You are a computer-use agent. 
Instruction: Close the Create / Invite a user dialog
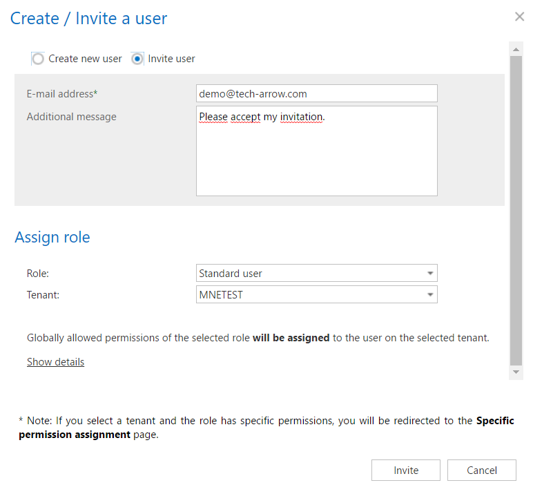(519, 17)
